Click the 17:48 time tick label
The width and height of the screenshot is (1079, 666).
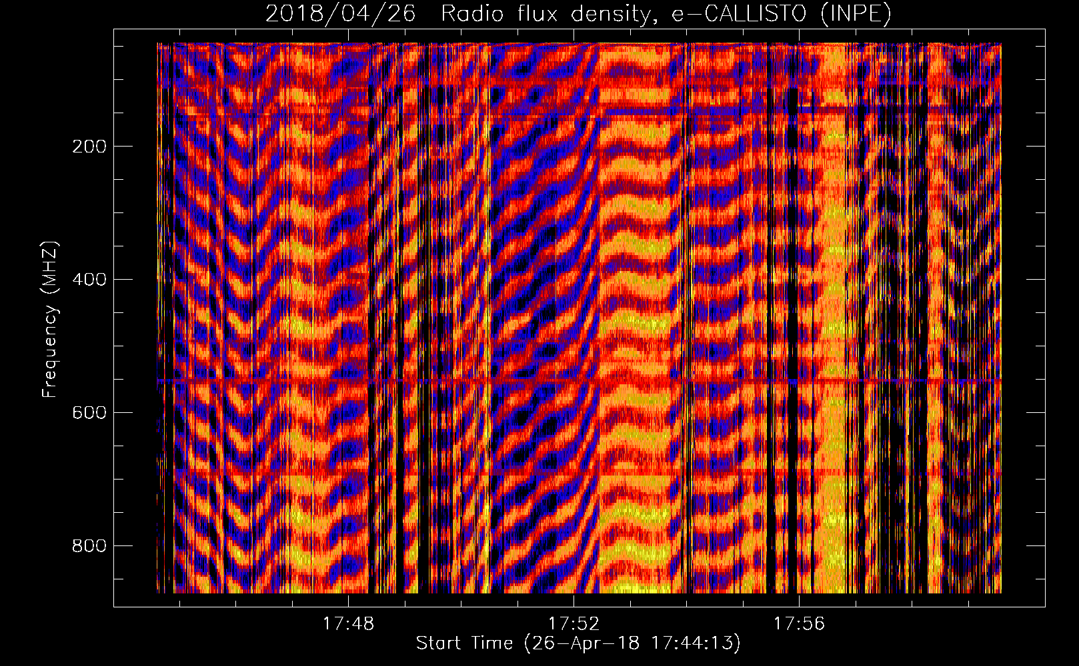click(x=349, y=623)
